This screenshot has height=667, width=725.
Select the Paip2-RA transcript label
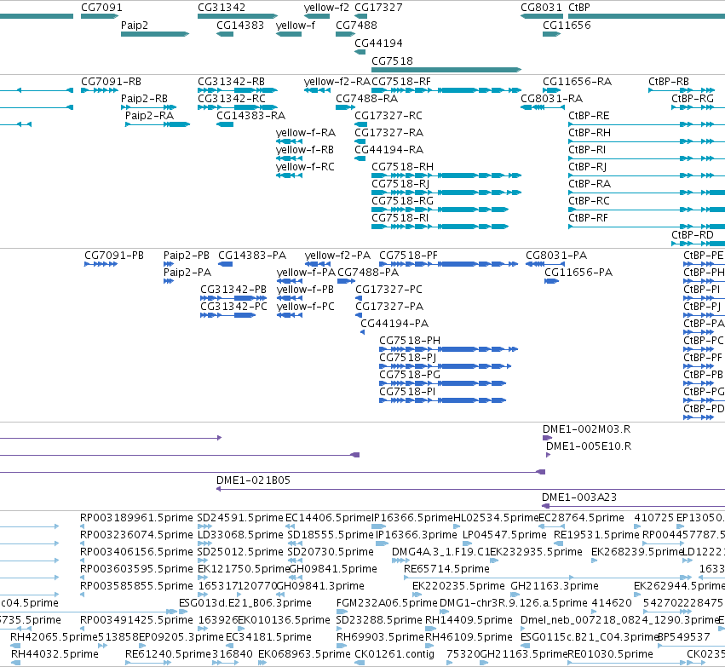tap(149, 116)
